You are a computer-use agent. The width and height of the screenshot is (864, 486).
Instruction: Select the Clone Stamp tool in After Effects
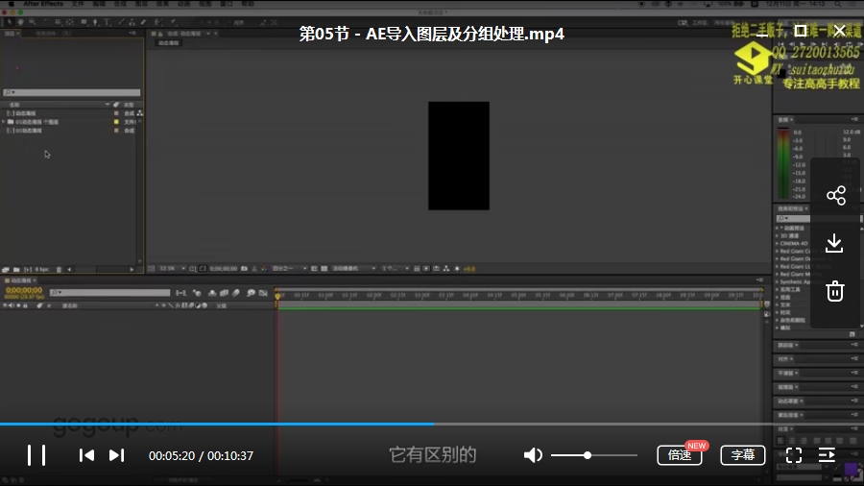pyautogui.click(x=132, y=22)
